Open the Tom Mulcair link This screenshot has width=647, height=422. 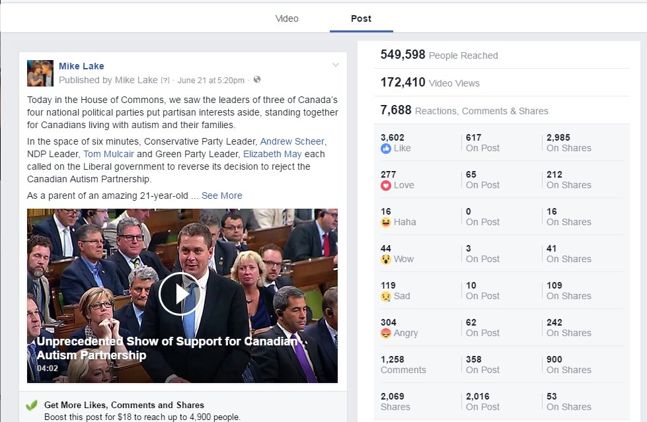[x=108, y=155]
